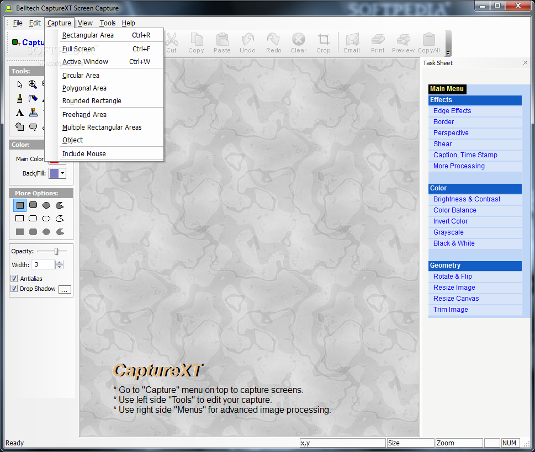Open Rotate & Flip link

click(452, 276)
